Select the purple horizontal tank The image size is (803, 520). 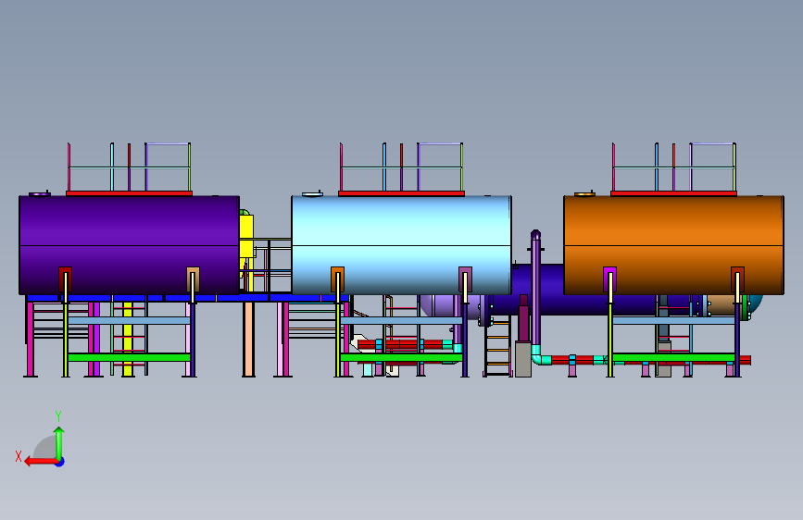click(x=129, y=245)
